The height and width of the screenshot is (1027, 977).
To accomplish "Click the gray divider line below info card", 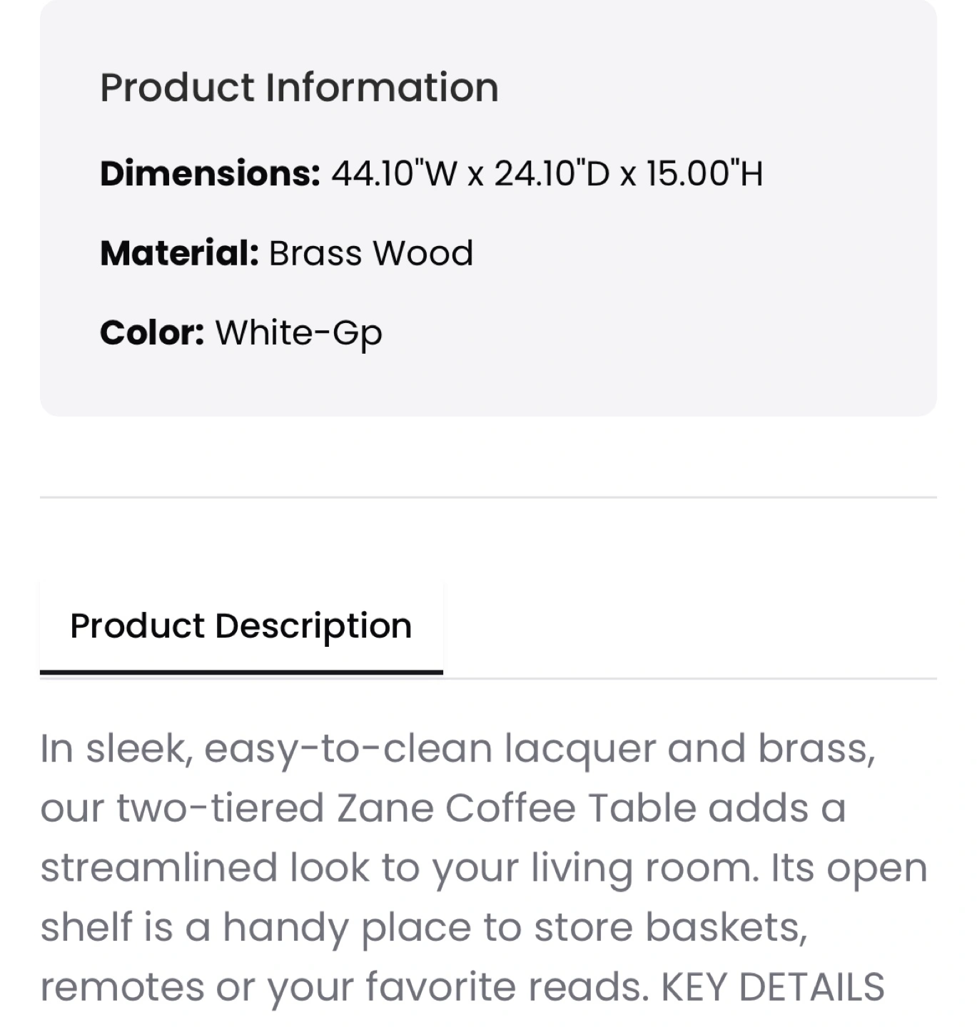I will pyautogui.click(x=488, y=497).
